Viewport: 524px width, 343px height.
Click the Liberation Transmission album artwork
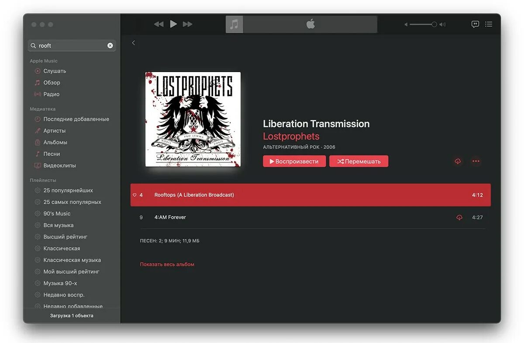pyautogui.click(x=193, y=119)
